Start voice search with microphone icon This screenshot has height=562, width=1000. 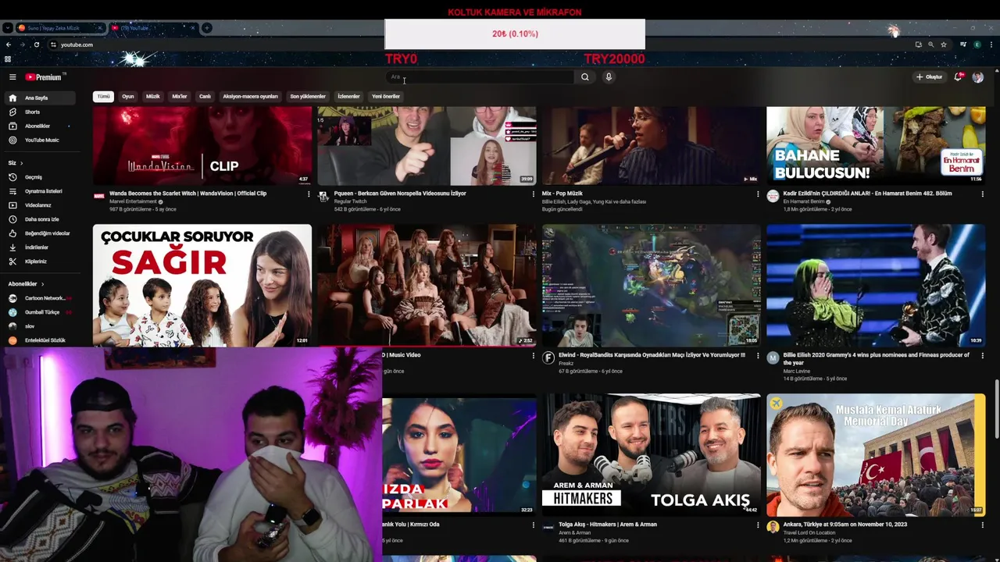[x=609, y=77]
